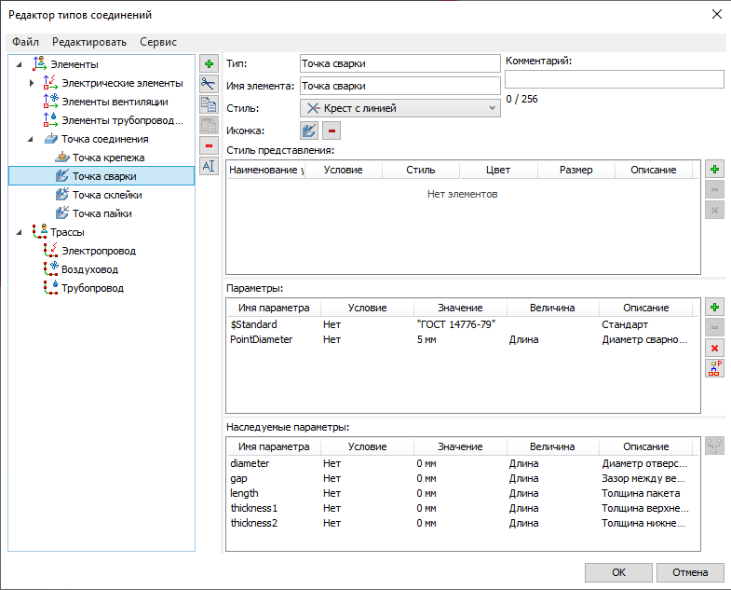Click the rename text-cursor icon
731x590 pixels.
(209, 166)
